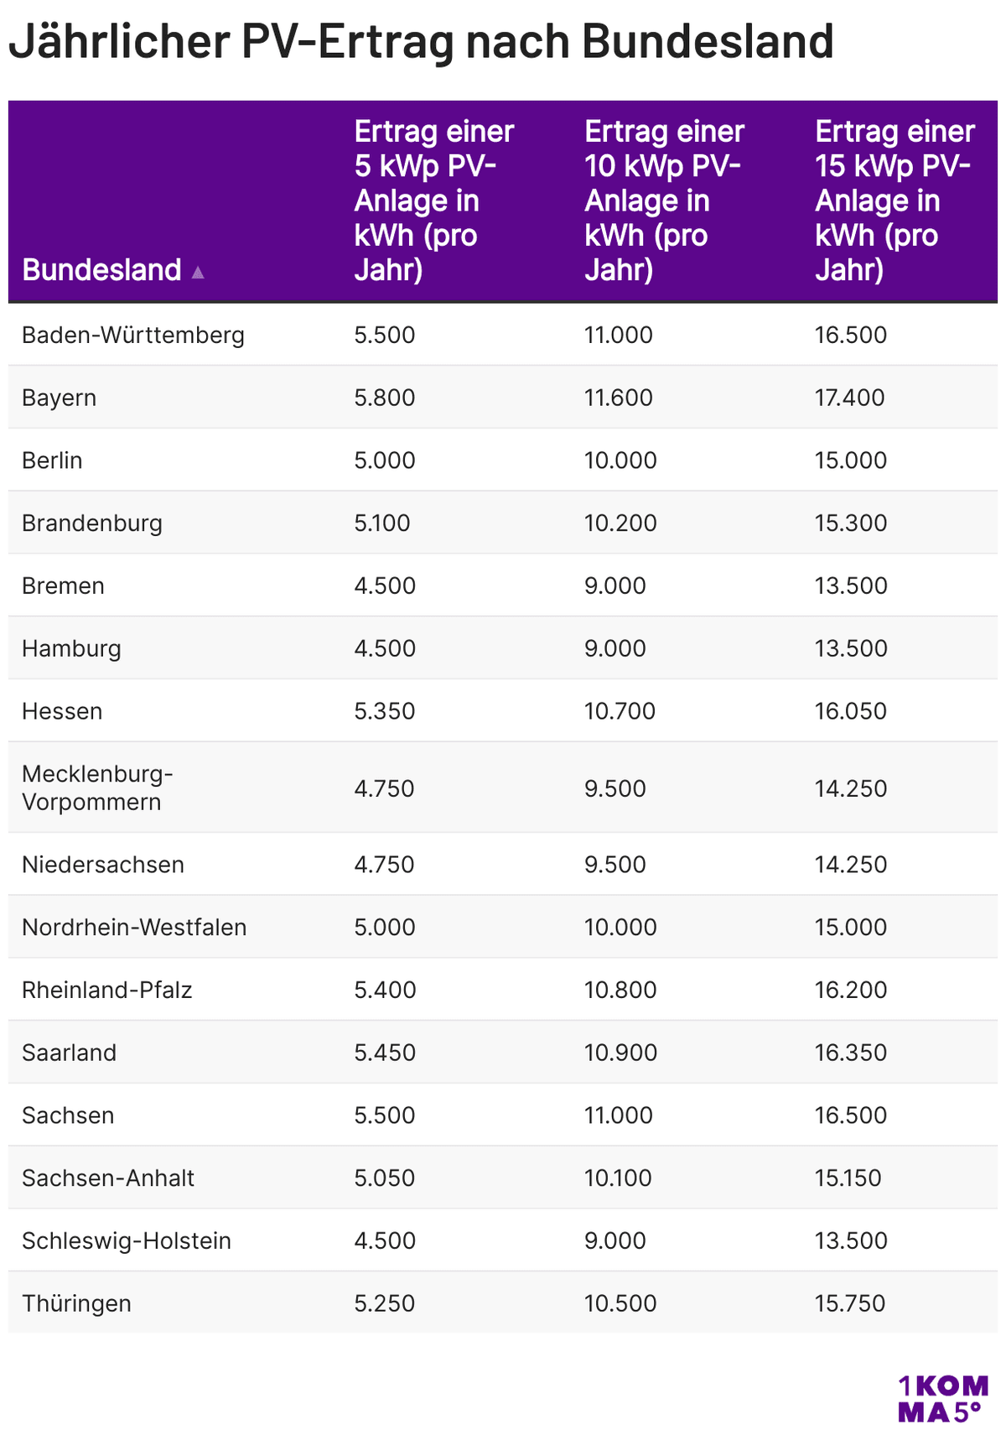The image size is (1006, 1440).
Task: Select the Schleswig-Holstein row label
Action: [127, 1241]
